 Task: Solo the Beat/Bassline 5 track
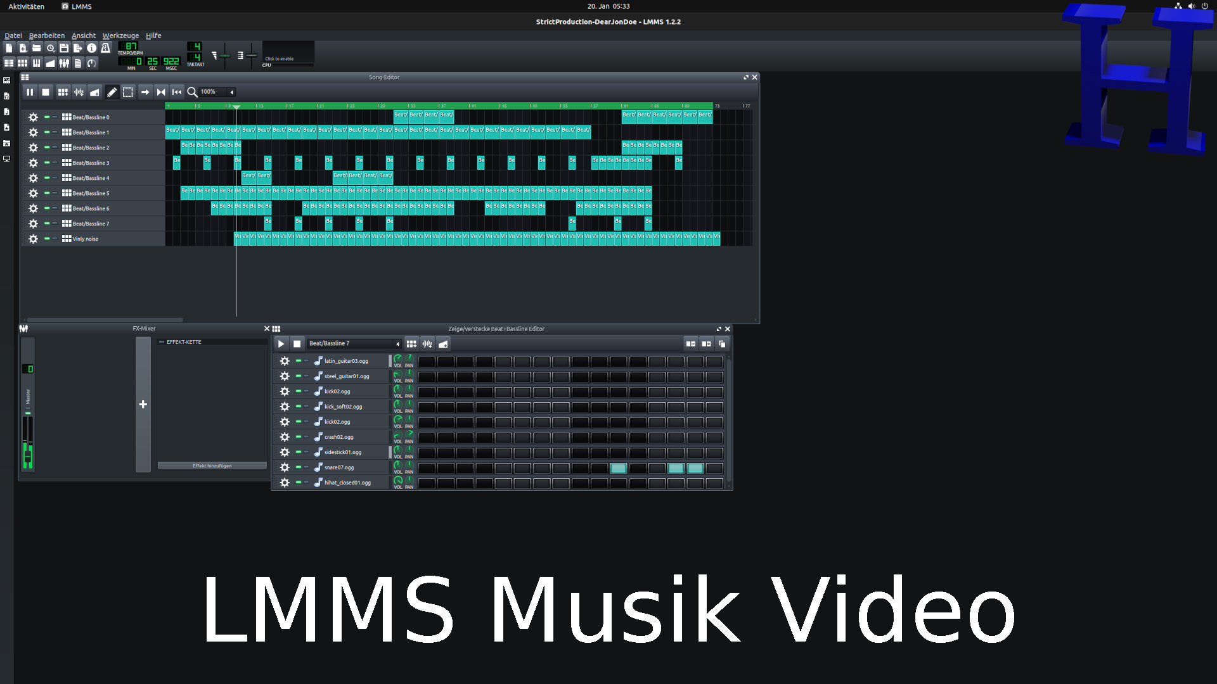coord(55,193)
